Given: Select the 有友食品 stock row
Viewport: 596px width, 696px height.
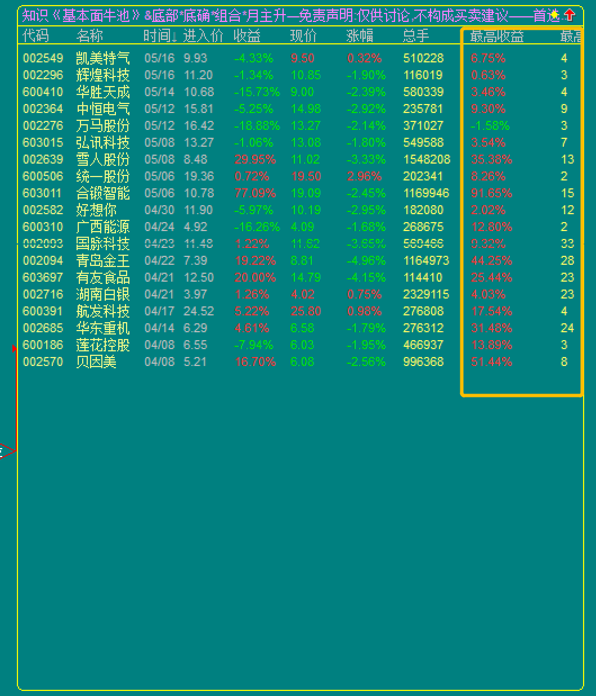Looking at the screenshot, I should tap(299, 277).
